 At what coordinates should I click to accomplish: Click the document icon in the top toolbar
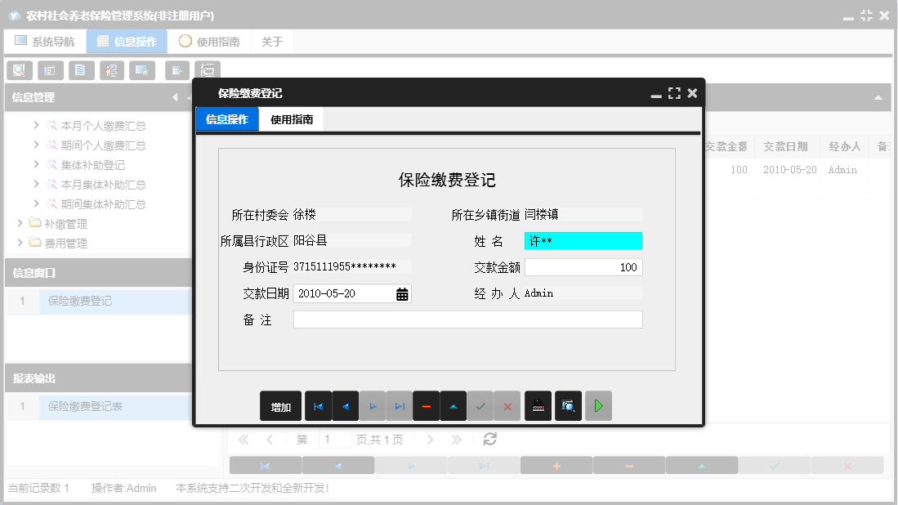point(81,70)
